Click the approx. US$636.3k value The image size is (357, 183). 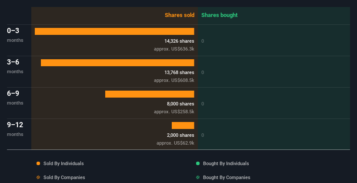coord(174,49)
